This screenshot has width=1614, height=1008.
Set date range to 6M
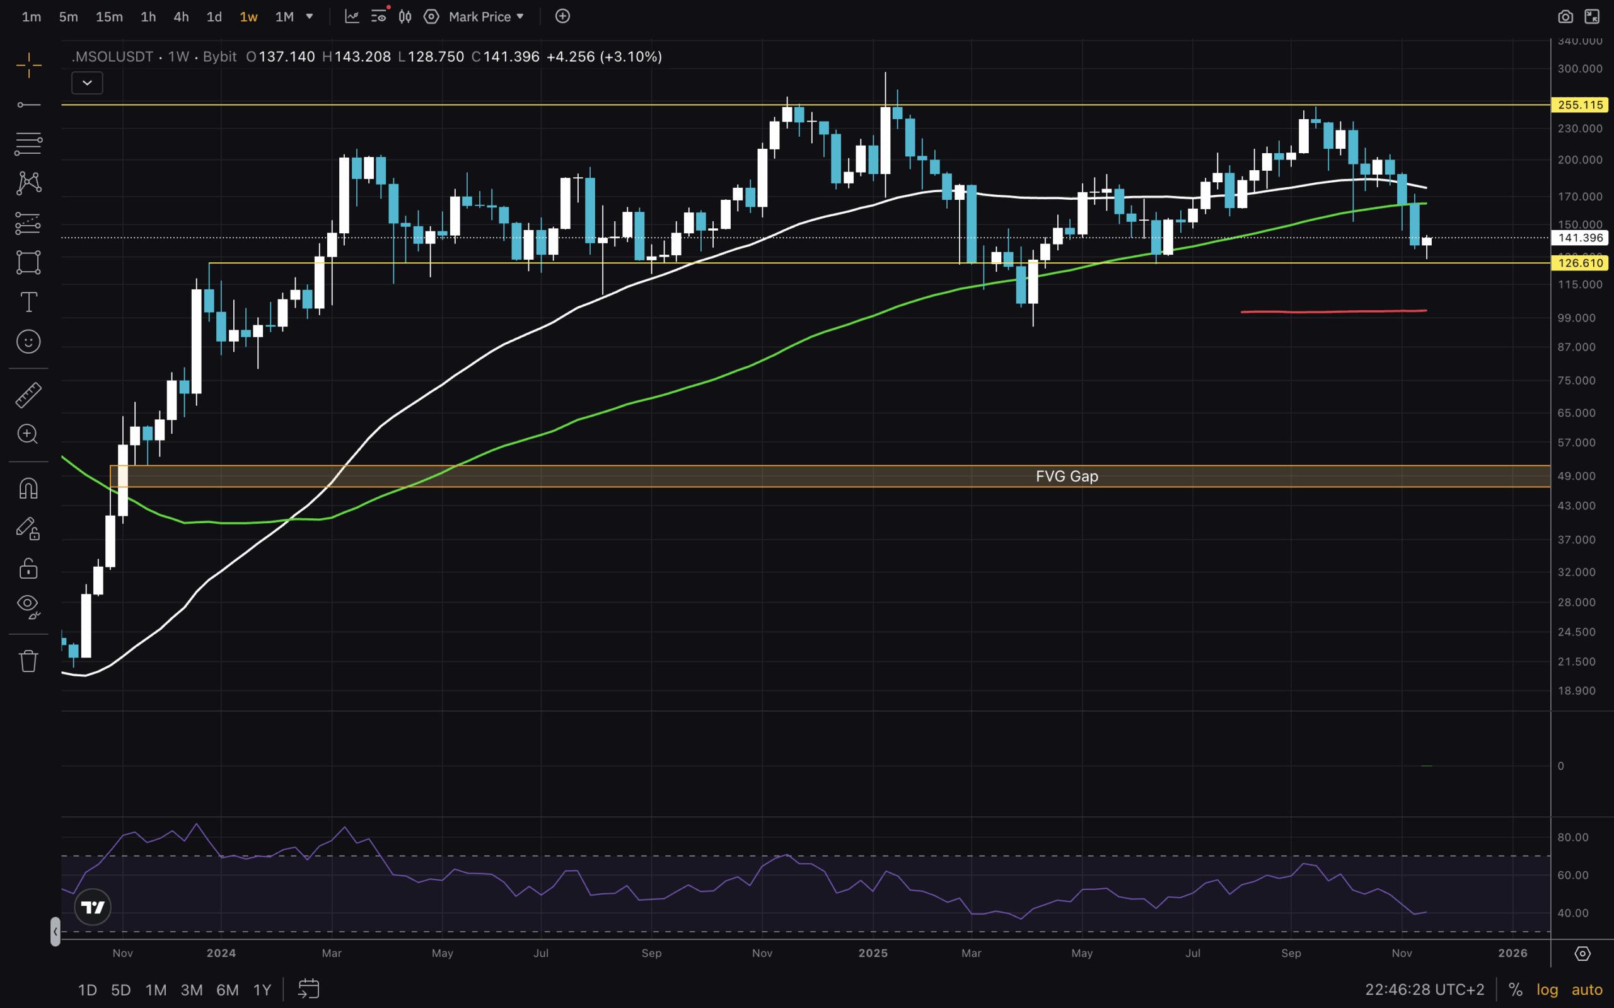(227, 990)
